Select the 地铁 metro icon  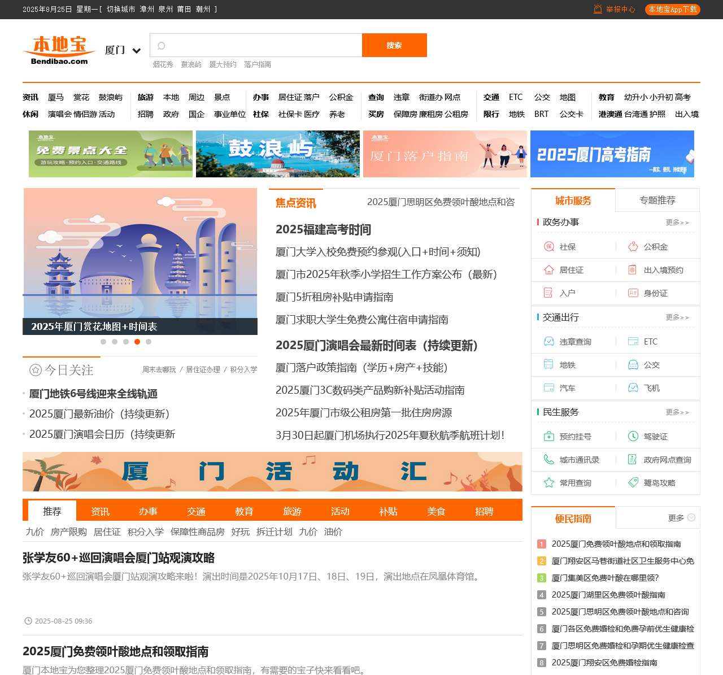click(x=548, y=365)
